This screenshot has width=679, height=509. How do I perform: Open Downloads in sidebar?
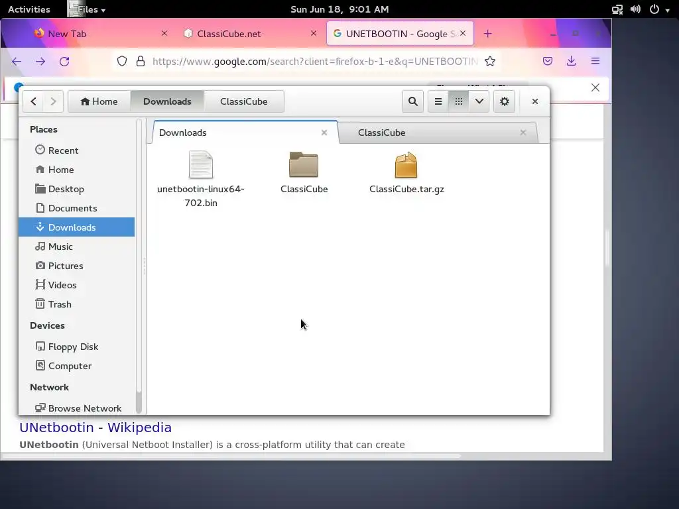[x=77, y=227]
